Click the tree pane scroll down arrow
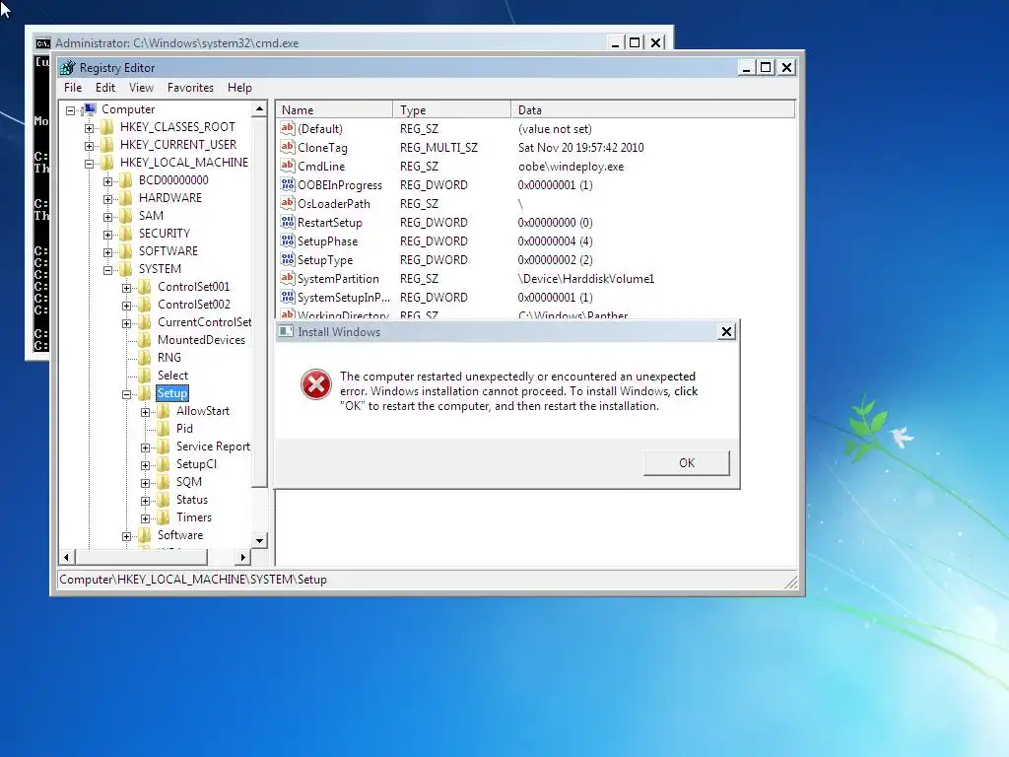Screen dimensions: 1009x757 pyautogui.click(x=259, y=540)
